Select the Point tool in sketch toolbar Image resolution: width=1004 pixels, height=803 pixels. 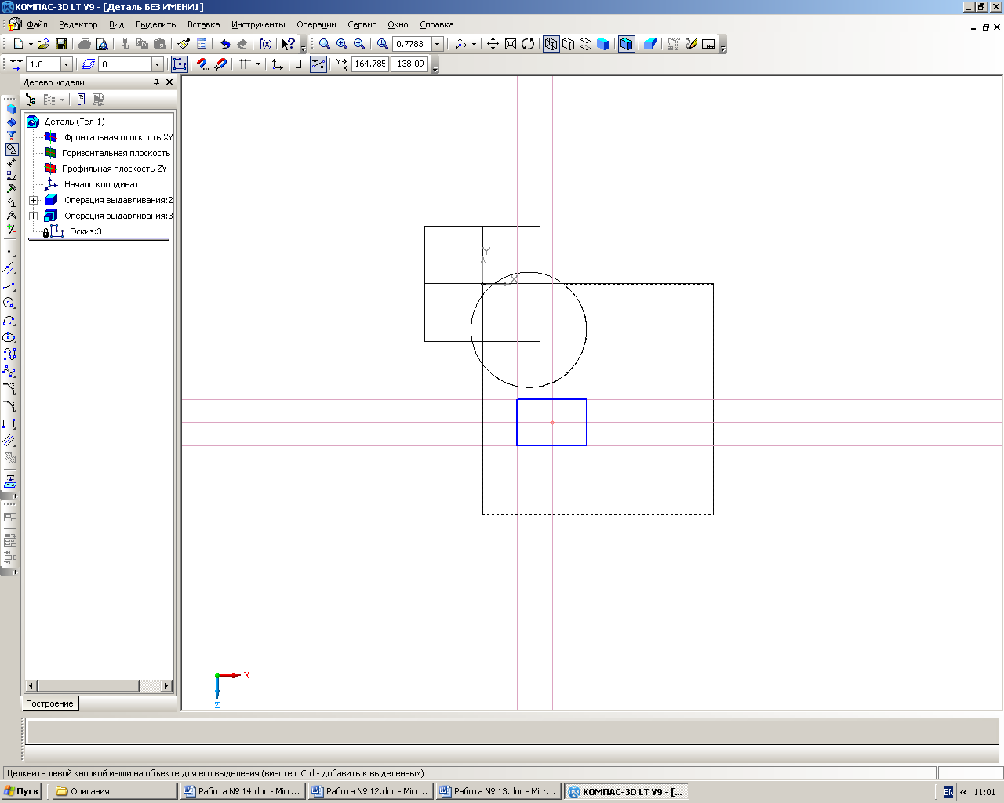coord(9,252)
